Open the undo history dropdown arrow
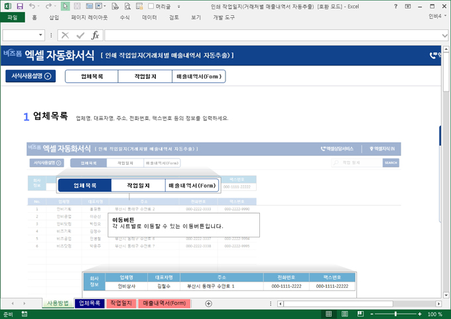451x319 pixels. 38,6
